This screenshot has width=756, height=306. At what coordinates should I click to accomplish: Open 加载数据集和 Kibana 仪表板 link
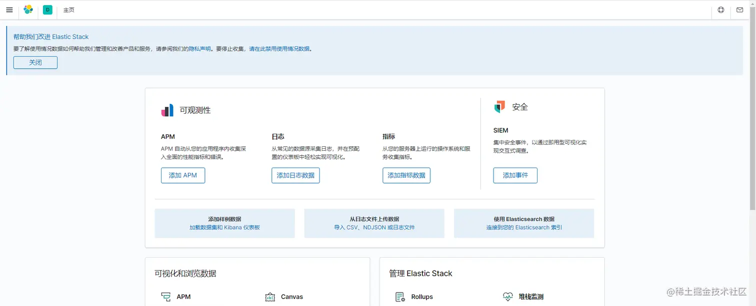coord(224,227)
